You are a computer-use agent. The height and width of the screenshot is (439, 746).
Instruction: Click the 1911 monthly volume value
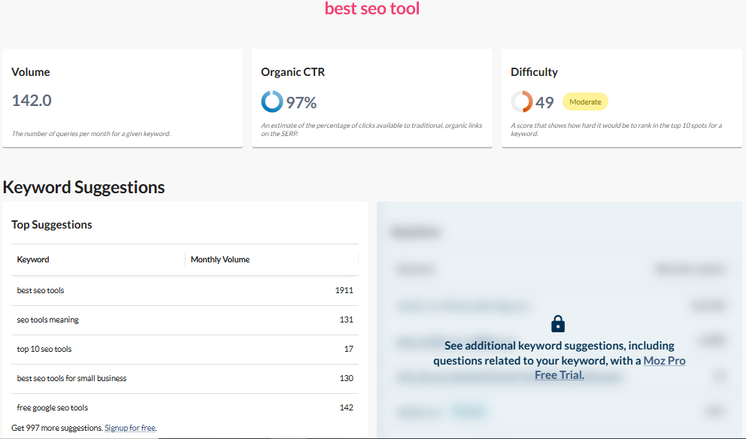[x=344, y=290]
